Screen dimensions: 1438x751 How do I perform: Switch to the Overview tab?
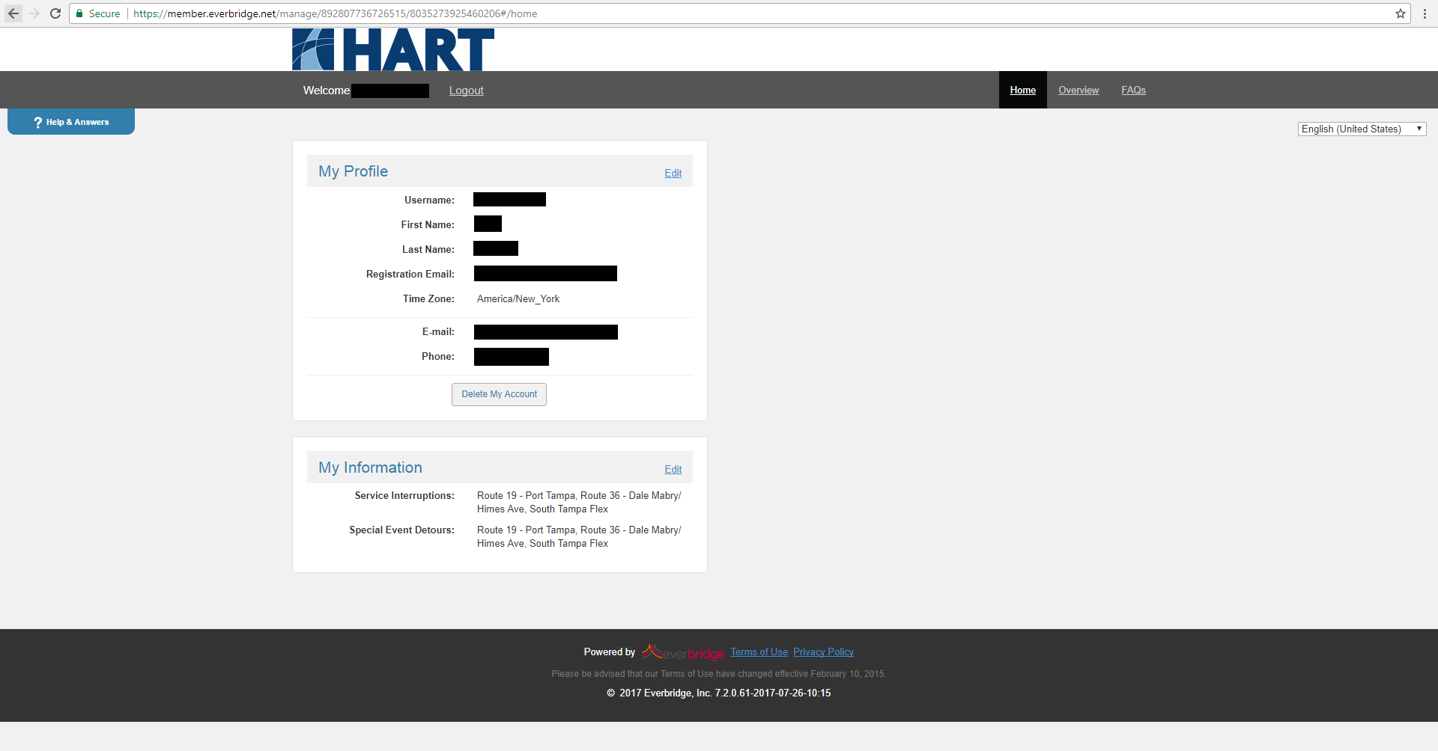tap(1078, 90)
